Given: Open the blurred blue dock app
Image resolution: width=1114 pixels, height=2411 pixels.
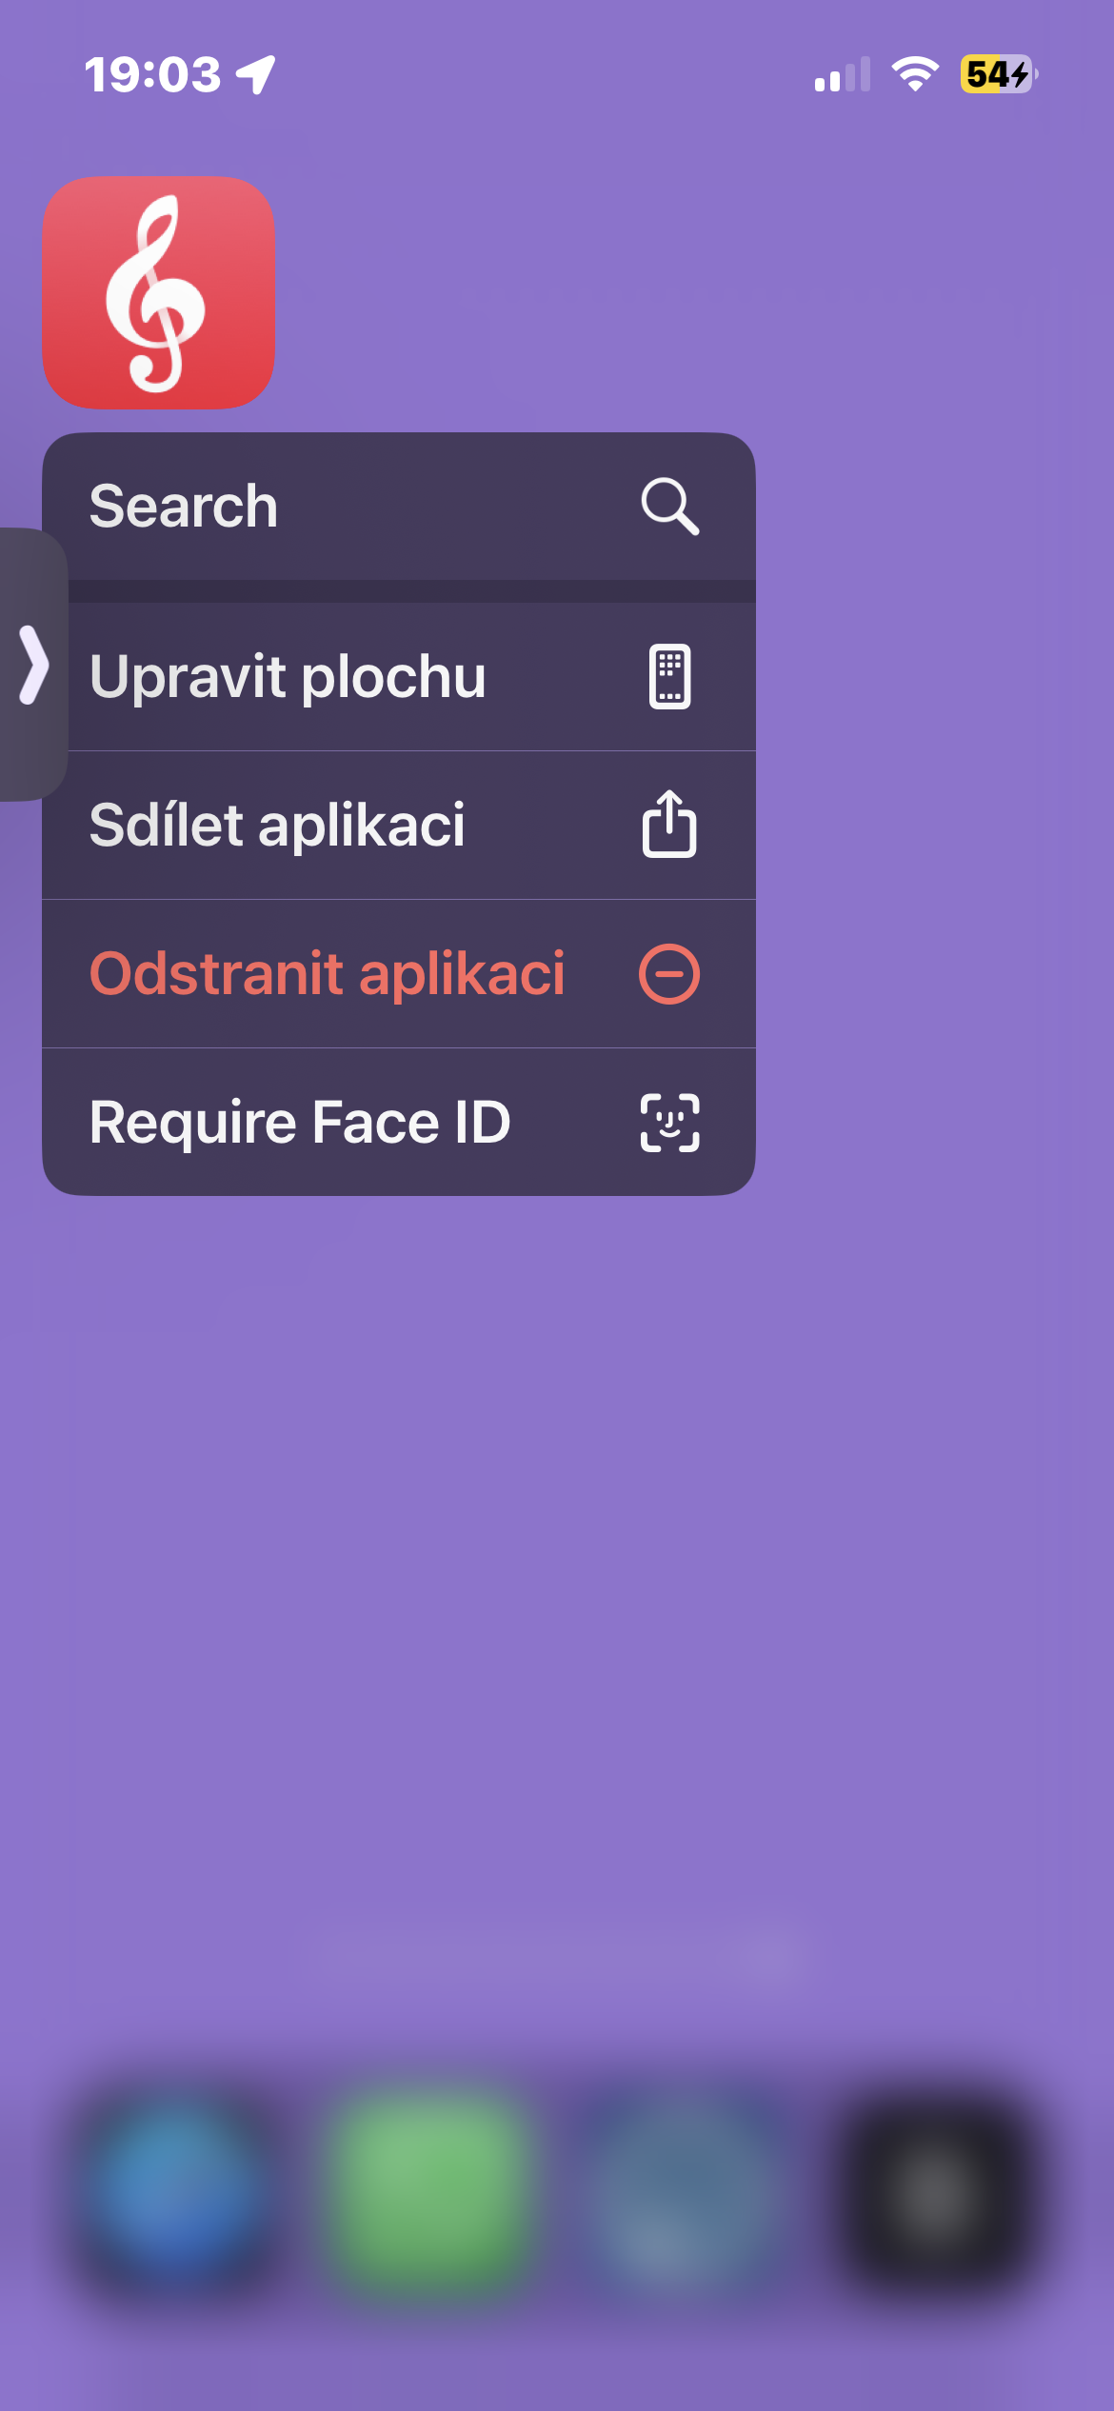Looking at the screenshot, I should (x=181, y=2190).
